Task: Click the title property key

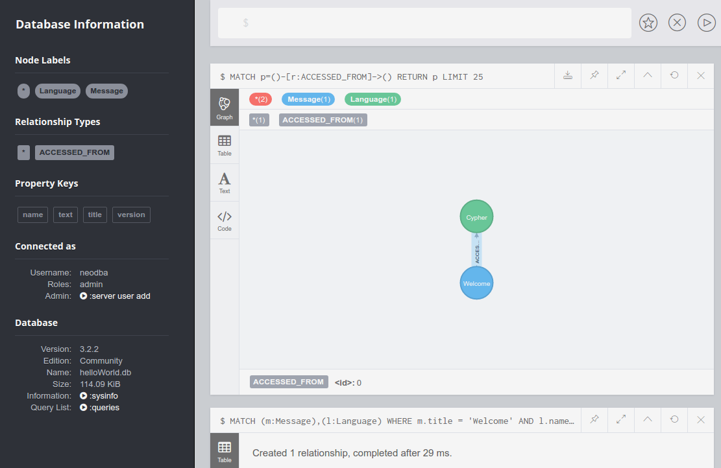Action: pos(95,215)
